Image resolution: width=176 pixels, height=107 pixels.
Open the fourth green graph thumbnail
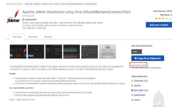[x=71, y=51]
